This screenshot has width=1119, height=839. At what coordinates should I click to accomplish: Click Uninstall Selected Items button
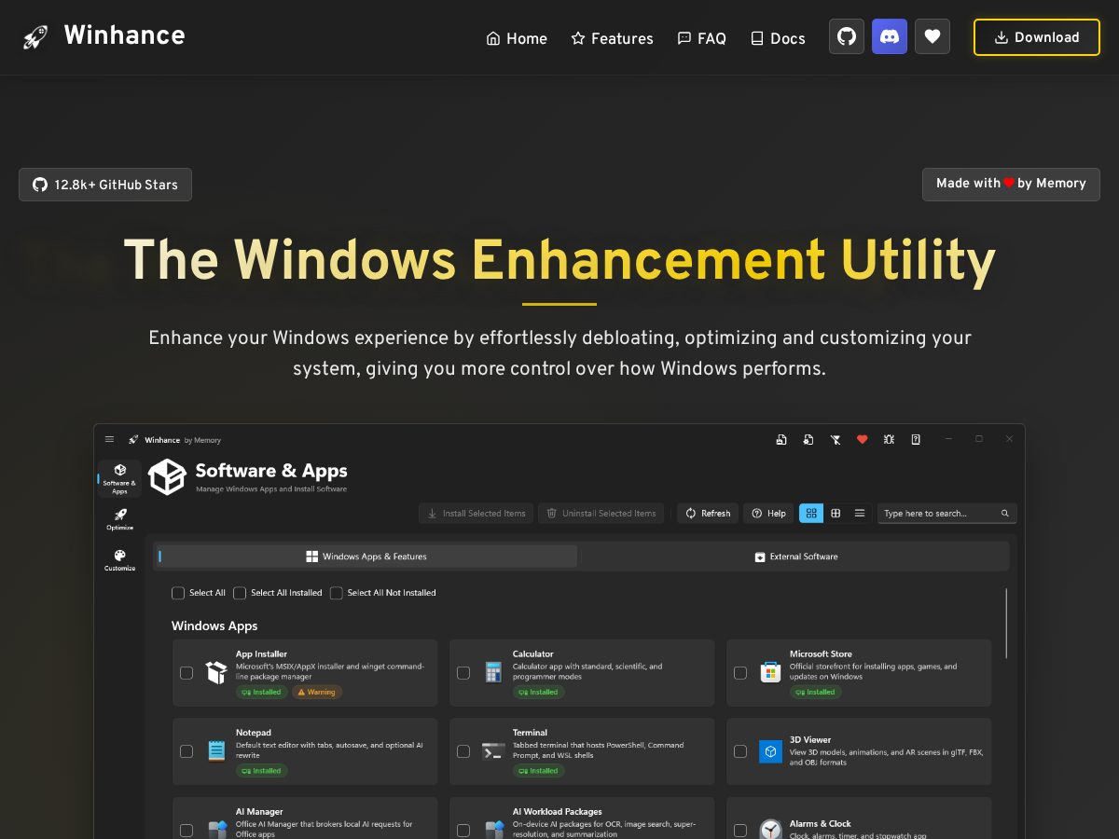coord(601,513)
